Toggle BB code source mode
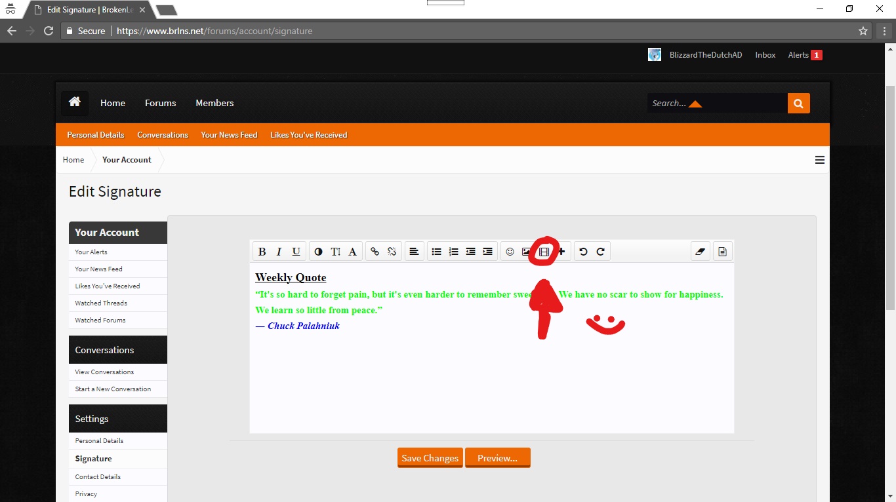 click(x=722, y=252)
